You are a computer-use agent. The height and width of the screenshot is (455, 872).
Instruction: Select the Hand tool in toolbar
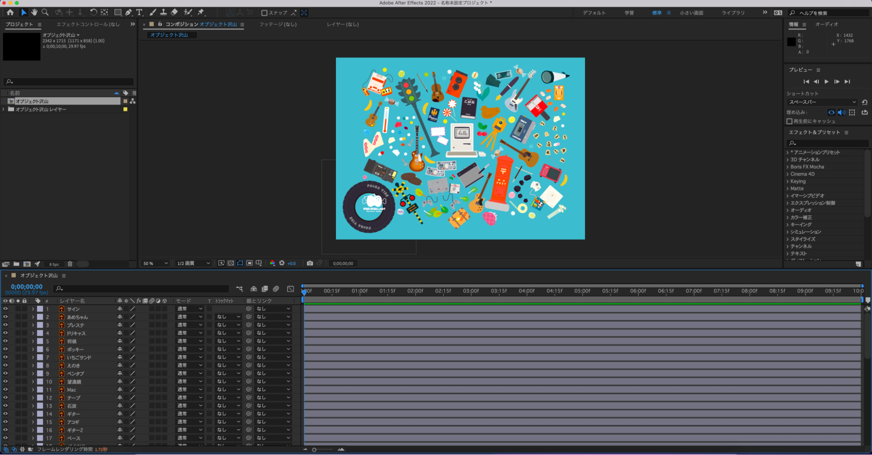pos(34,13)
